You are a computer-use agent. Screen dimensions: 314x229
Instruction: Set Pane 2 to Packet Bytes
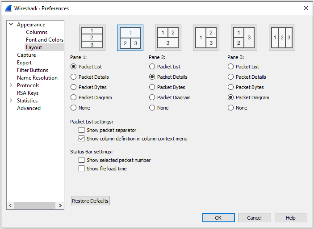(x=167, y=87)
